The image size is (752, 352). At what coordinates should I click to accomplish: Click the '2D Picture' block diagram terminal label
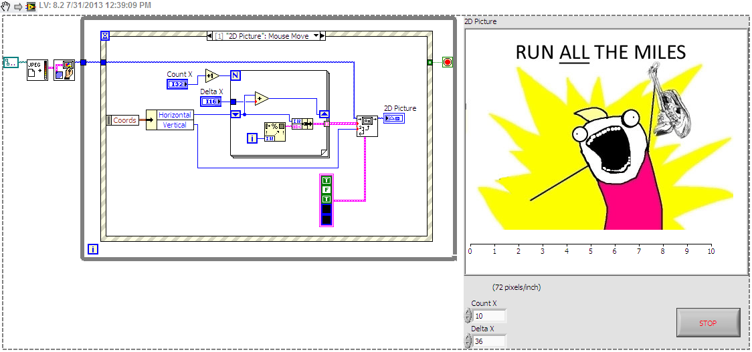(x=400, y=108)
